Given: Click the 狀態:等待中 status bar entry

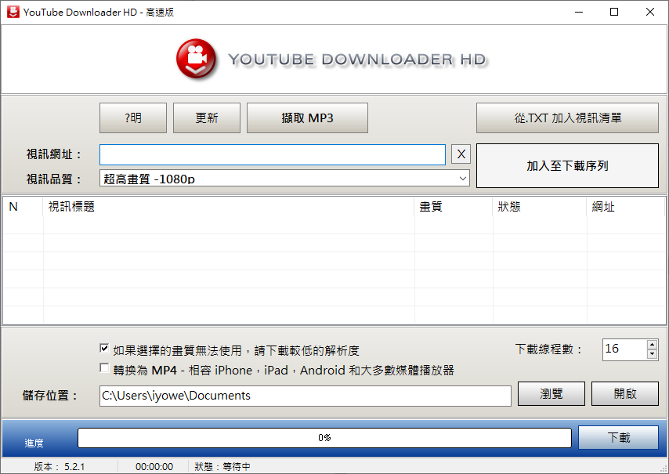Looking at the screenshot, I should click(222, 467).
